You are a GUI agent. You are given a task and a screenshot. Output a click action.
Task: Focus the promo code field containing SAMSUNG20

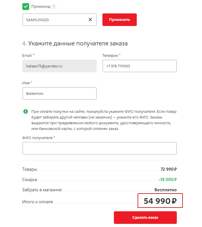click(x=54, y=20)
